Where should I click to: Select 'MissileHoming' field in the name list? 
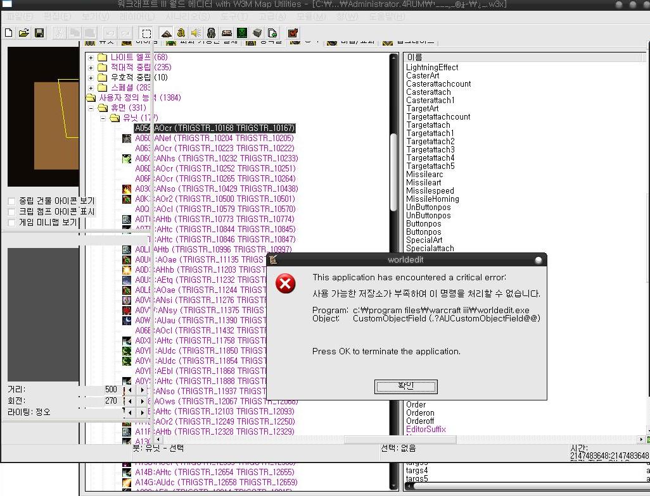[432, 199]
